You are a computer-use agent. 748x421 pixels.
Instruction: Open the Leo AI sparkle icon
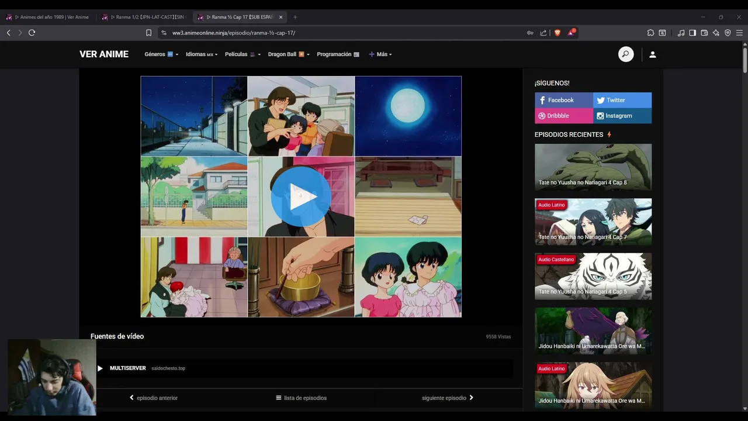click(x=716, y=33)
